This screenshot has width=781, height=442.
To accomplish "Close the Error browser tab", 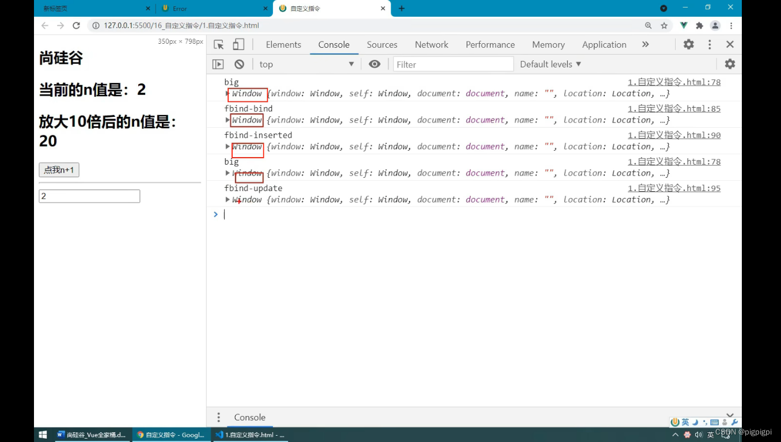I will (x=266, y=9).
